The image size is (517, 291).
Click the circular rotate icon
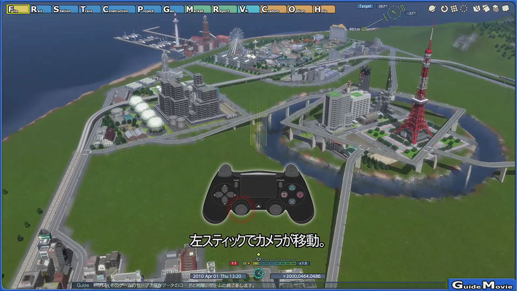[x=444, y=9]
